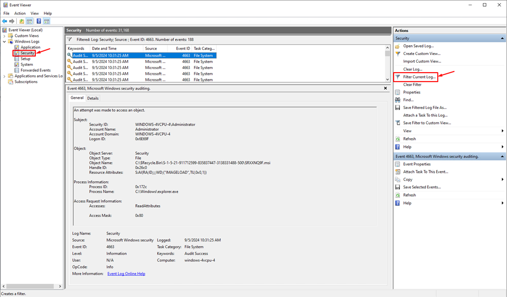Open Help submenu arrow under Event 4663 actions
Image resolution: width=507 pixels, height=297 pixels.
[x=502, y=203]
